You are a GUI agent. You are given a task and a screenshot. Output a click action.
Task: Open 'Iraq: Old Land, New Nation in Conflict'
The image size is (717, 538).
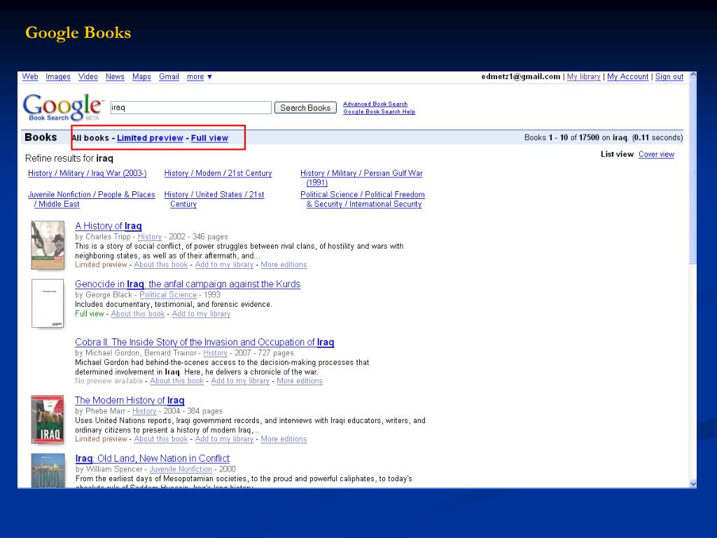pyautogui.click(x=152, y=458)
